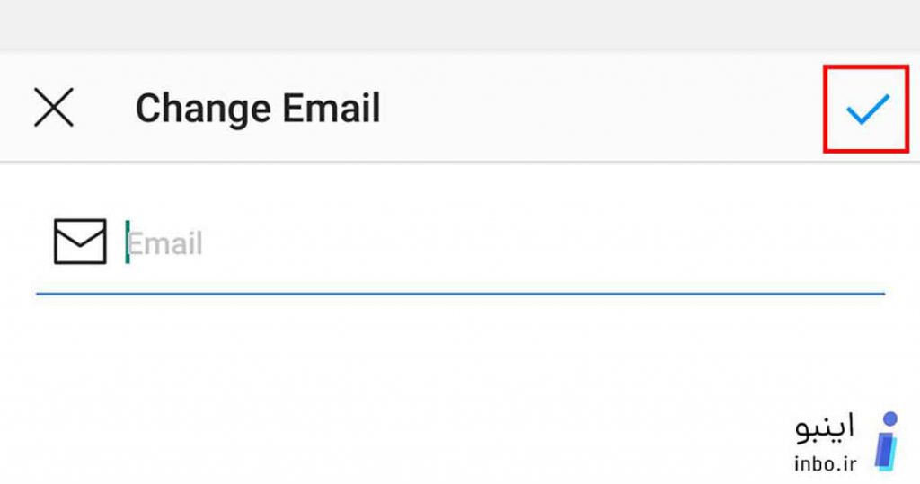Click the gray status bar above header
This screenshot has width=920, height=484.
coord(460,25)
